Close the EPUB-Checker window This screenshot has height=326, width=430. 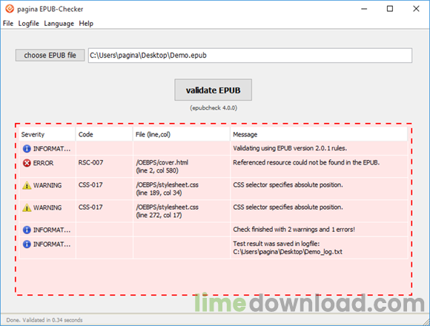(416, 9)
